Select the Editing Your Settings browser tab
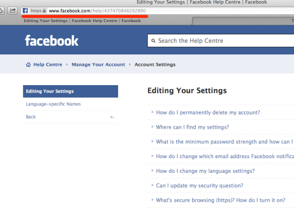Viewport: 294px width, 209px height. click(82, 21)
